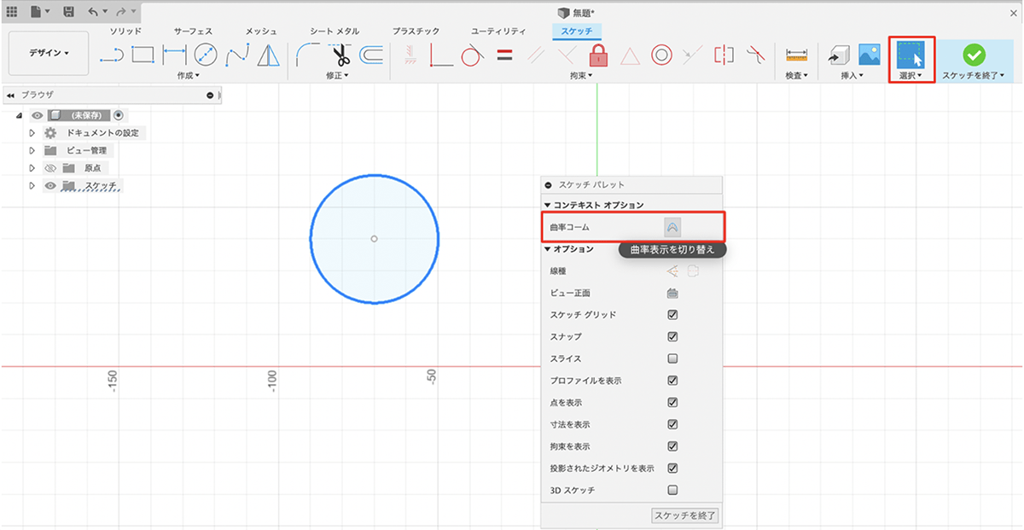
Task: Select the 2-point rectangle tool
Action: tap(143, 56)
